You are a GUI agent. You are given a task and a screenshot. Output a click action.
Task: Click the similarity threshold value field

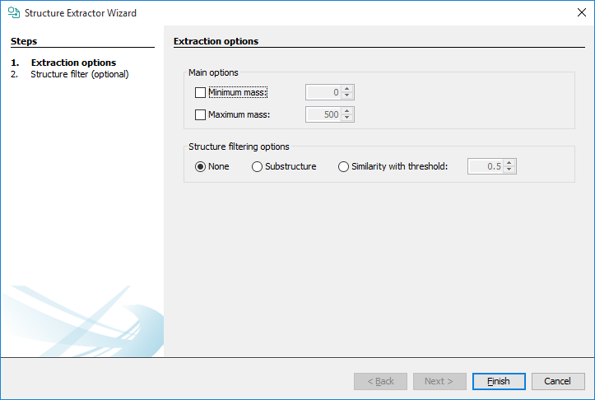(486, 166)
